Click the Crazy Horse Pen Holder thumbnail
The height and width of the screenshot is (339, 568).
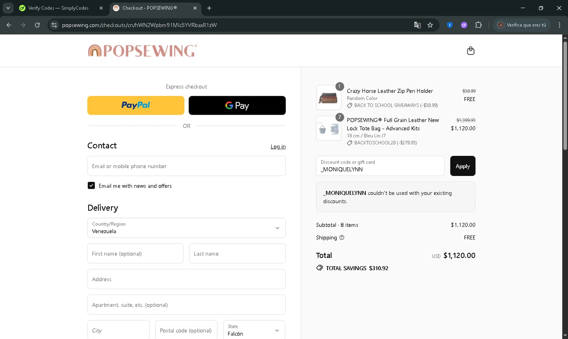click(x=329, y=98)
